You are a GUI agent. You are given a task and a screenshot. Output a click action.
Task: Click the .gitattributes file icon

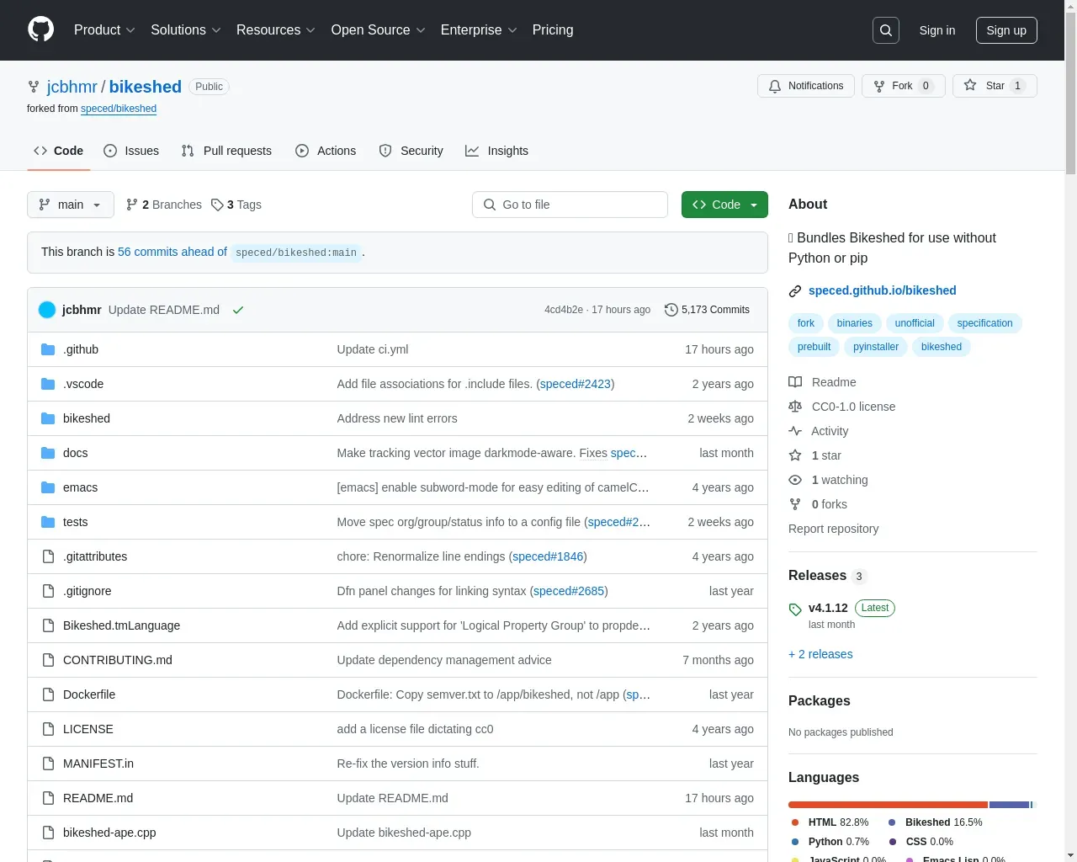coord(48,556)
